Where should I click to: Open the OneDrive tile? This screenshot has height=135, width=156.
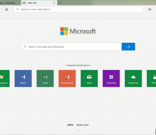tap(133, 79)
